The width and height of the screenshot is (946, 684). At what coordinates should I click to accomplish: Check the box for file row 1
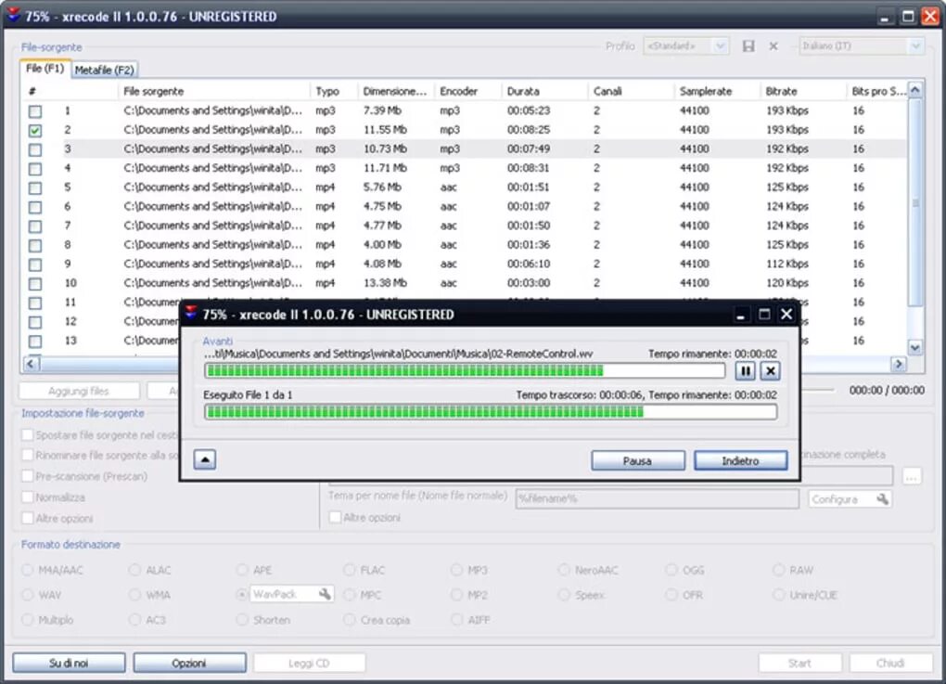coord(35,111)
